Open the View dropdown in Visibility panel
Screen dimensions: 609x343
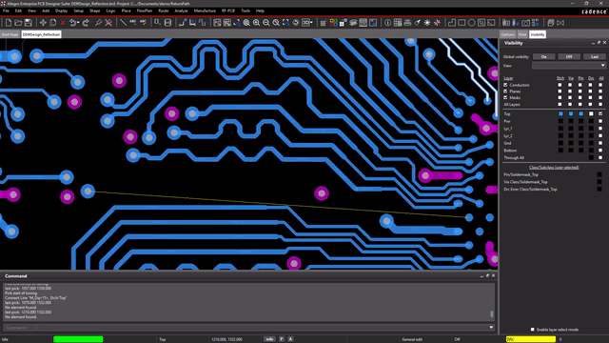[569, 66]
